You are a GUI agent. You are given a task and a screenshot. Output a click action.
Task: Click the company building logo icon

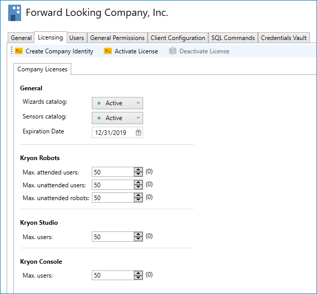point(14,13)
